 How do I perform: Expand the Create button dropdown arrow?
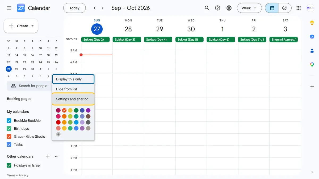point(32,26)
